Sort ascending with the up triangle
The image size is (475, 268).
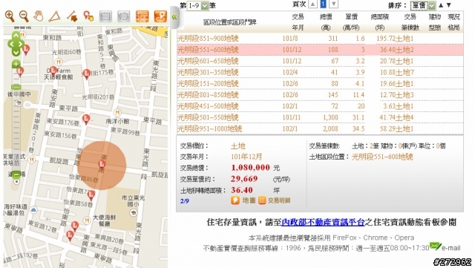point(441,5)
